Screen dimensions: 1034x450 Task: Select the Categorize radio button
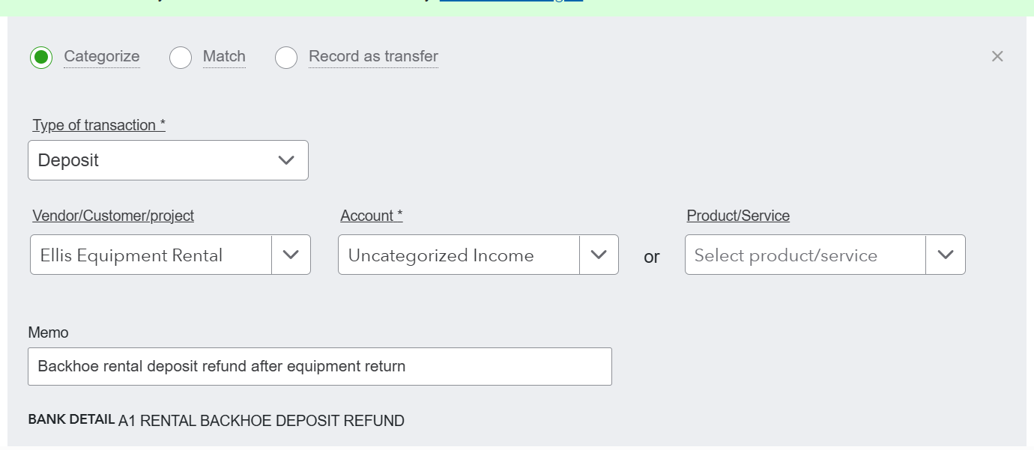coord(41,57)
